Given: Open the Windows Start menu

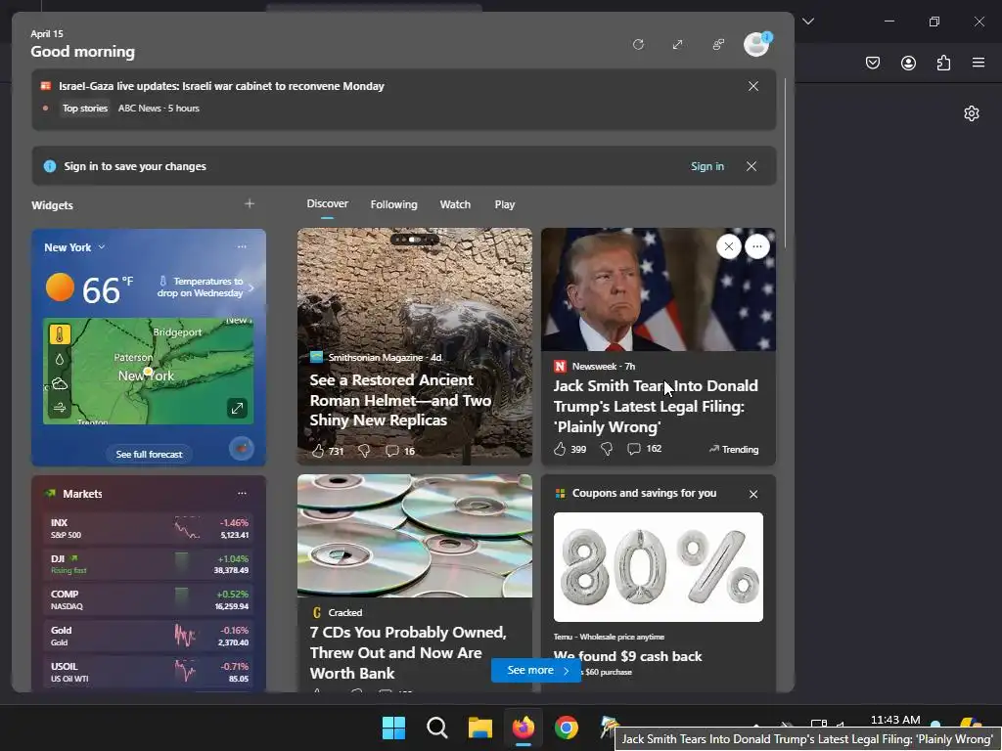Looking at the screenshot, I should point(393,728).
